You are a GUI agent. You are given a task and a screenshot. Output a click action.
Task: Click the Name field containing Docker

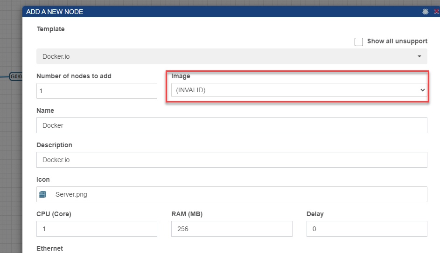tap(232, 125)
